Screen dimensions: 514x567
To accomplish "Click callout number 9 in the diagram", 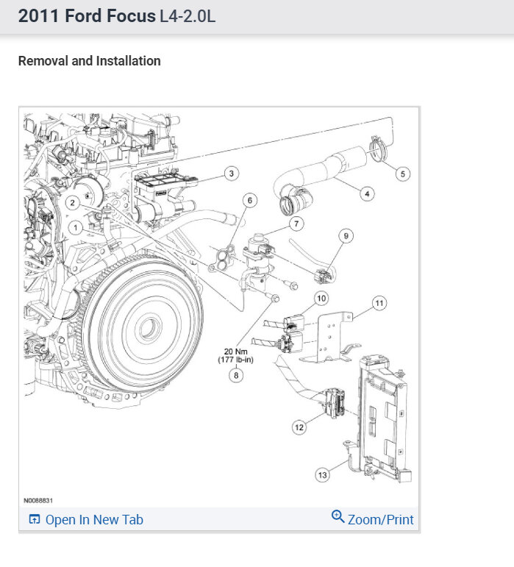I will [x=346, y=236].
